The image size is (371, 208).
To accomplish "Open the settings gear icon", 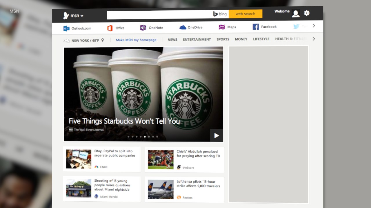I will (307, 13).
